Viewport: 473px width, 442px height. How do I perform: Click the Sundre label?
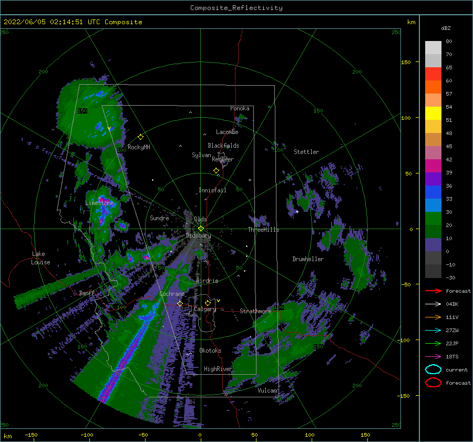pos(159,218)
